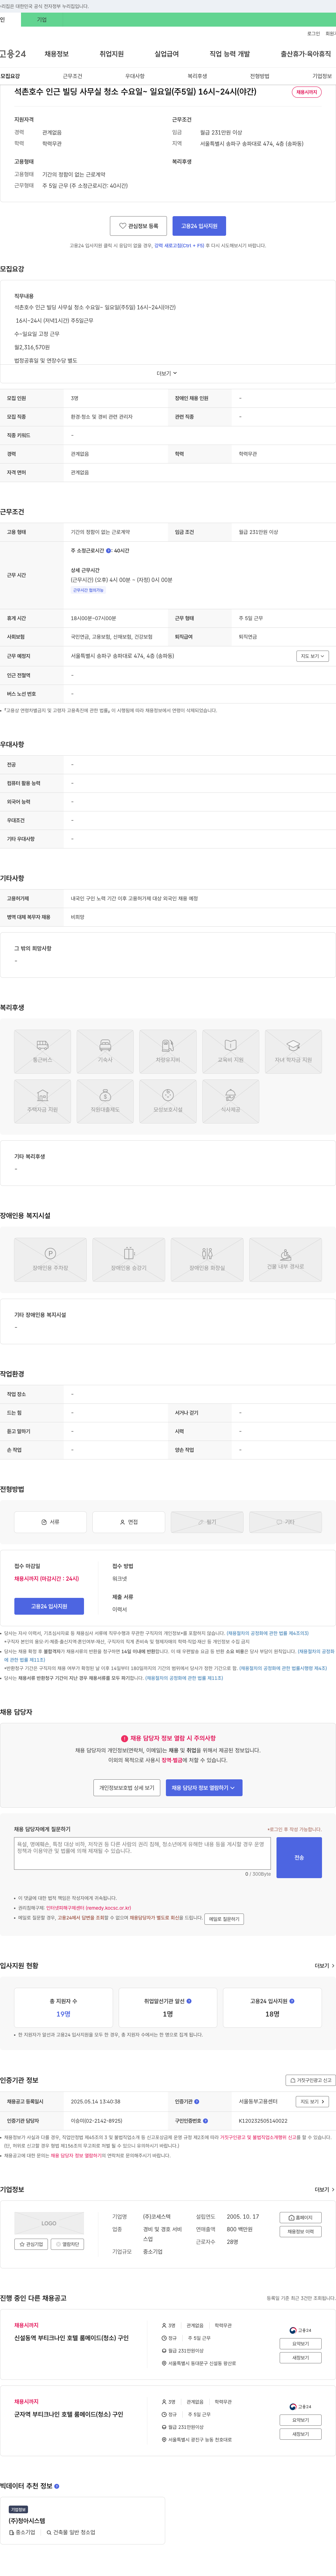The image size is (336, 2576).
Task: Click the 고용24 입사지원 button near the title
Action: (x=199, y=226)
